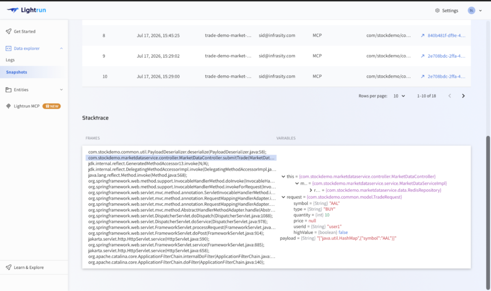Click the payload variable value

coord(357,238)
